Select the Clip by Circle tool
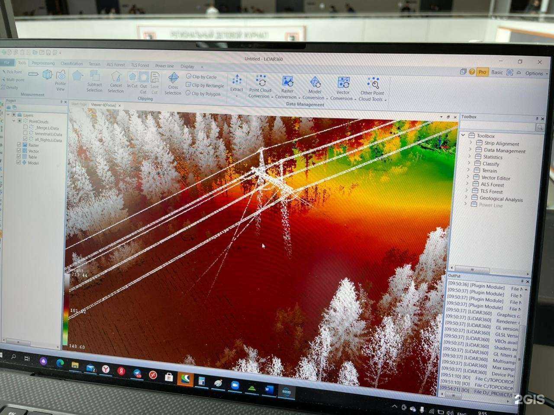The height and width of the screenshot is (415, 554). 201,77
